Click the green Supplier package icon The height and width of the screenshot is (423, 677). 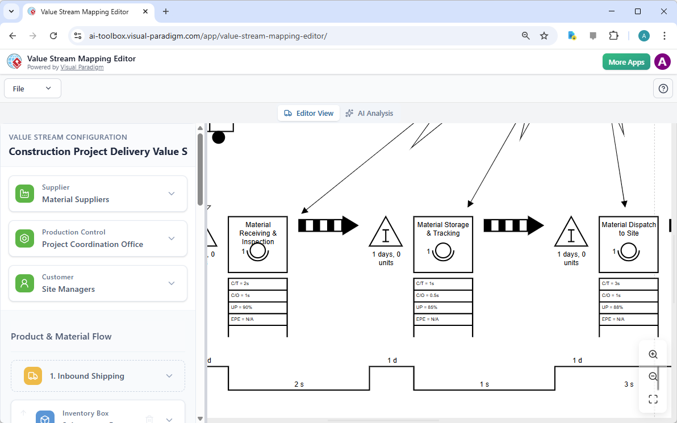pos(24,193)
